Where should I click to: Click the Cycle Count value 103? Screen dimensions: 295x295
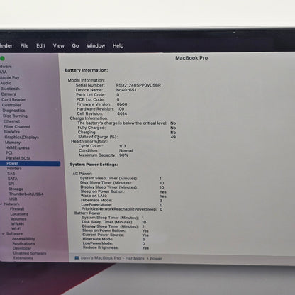coord(123,146)
